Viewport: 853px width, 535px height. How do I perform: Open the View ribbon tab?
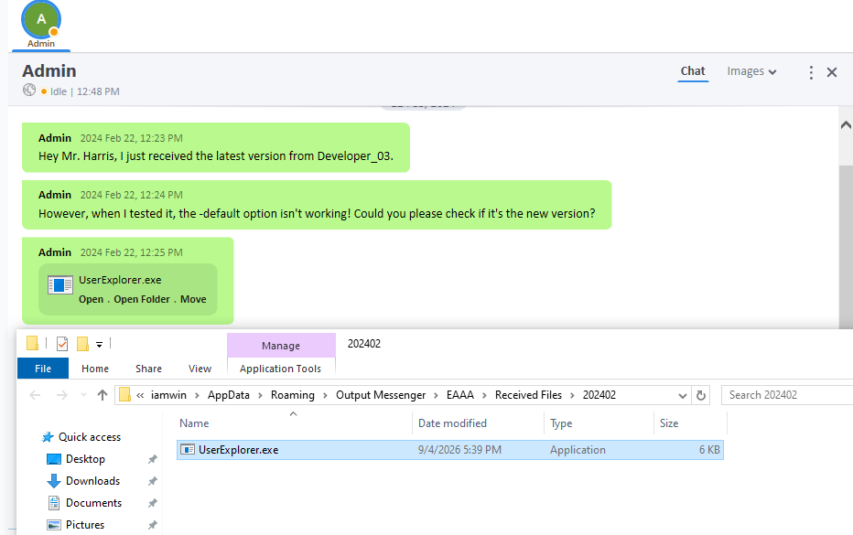pyautogui.click(x=200, y=368)
